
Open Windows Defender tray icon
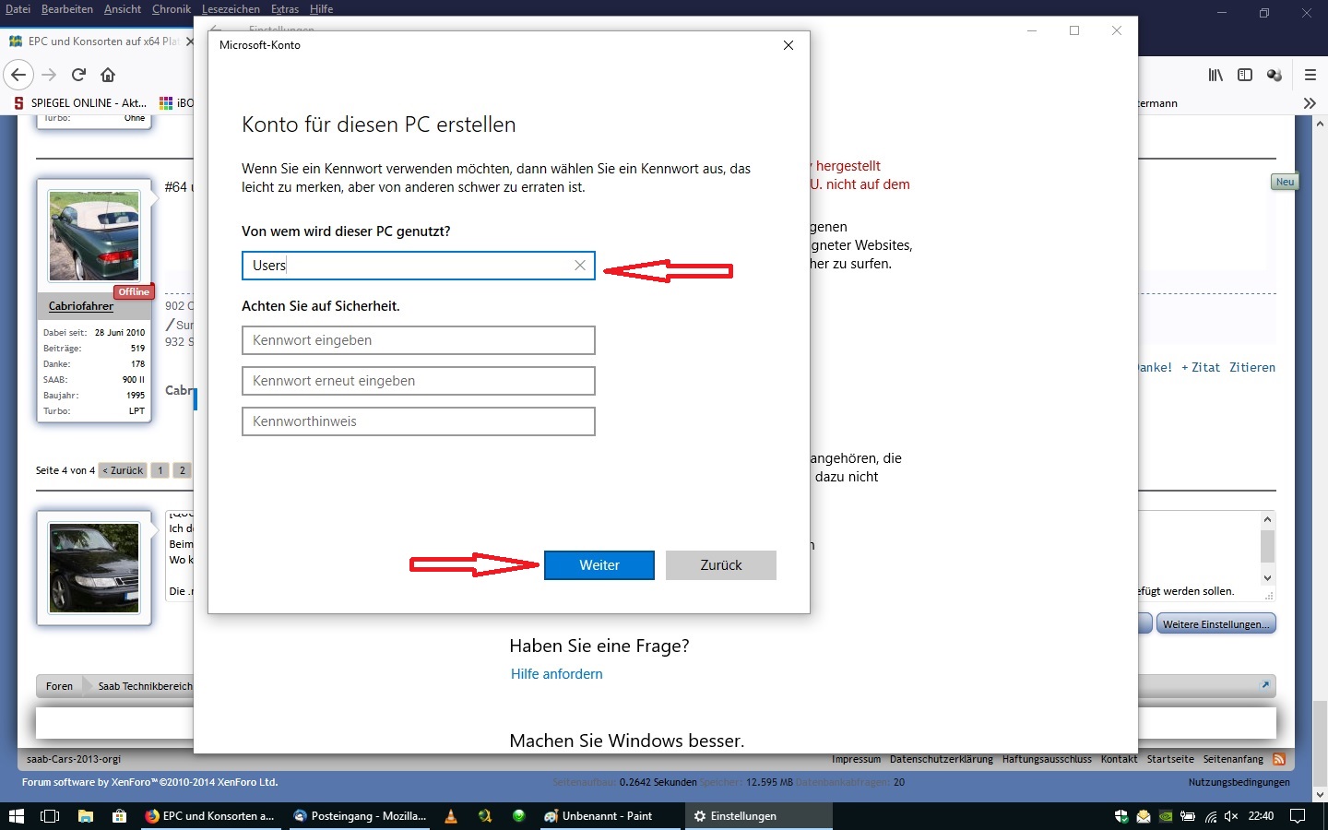(1121, 816)
